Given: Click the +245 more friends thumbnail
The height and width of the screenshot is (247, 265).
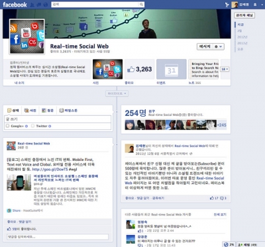Looking at the screenshot, I should (x=222, y=125).
